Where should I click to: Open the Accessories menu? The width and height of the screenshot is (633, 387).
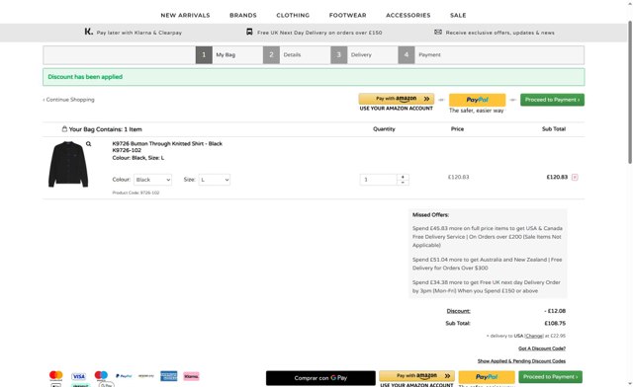[408, 16]
